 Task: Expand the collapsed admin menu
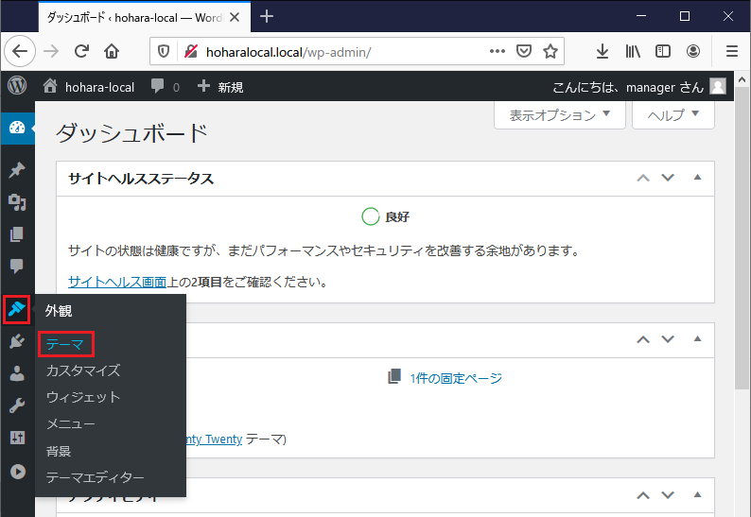click(x=17, y=470)
